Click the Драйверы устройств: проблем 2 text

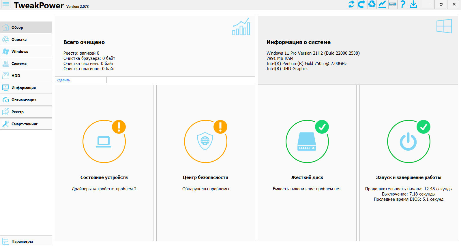point(104,189)
